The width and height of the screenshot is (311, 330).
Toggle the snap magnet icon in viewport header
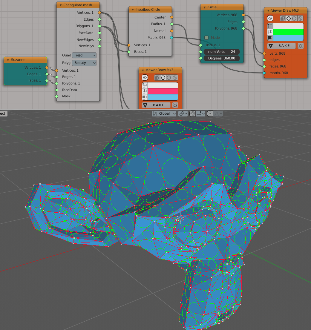193,113
